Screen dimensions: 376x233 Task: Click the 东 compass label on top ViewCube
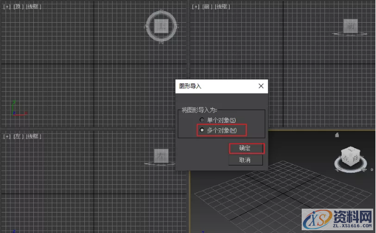pyautogui.click(x=176, y=26)
